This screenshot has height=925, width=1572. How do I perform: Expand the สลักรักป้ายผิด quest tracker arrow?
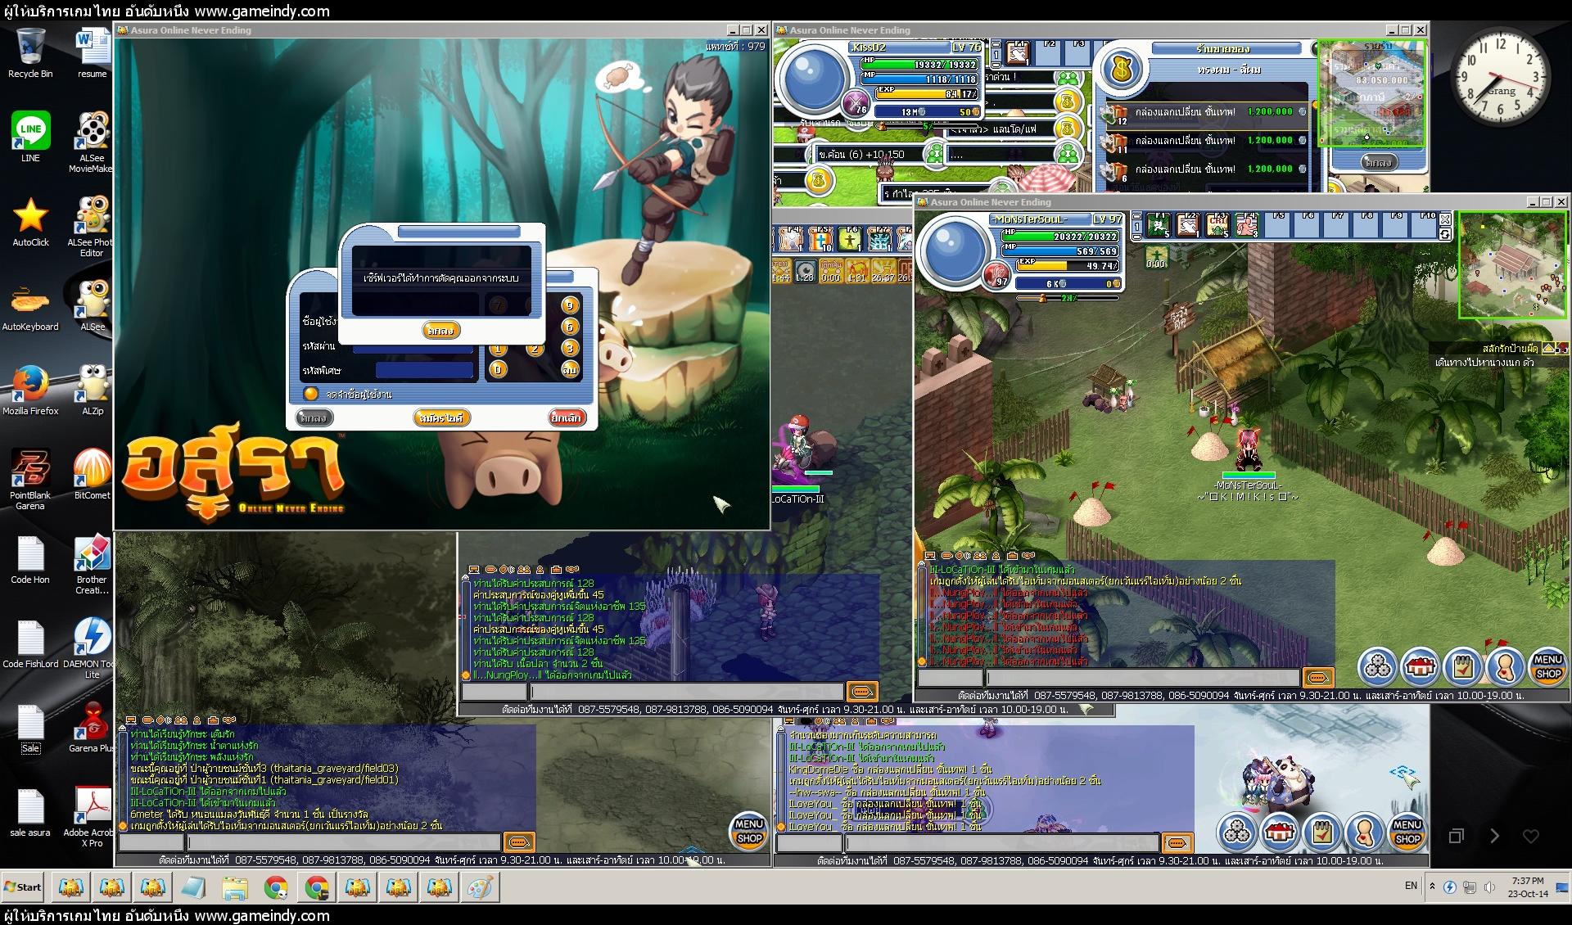point(1548,348)
